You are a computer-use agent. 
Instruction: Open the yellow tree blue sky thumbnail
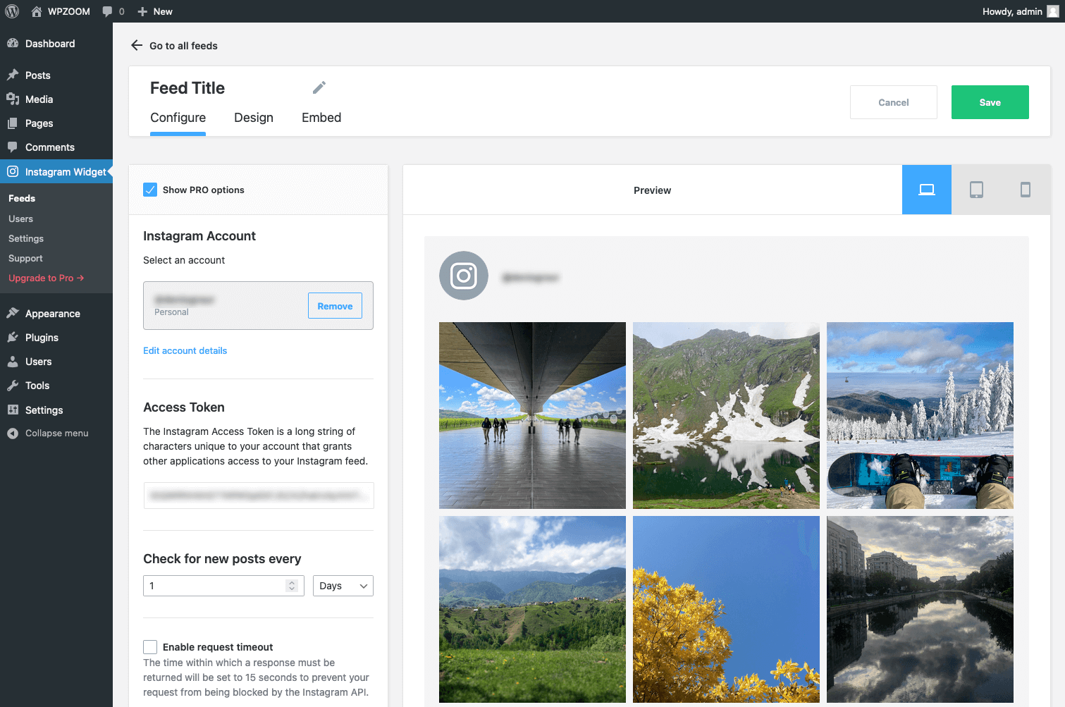click(726, 609)
